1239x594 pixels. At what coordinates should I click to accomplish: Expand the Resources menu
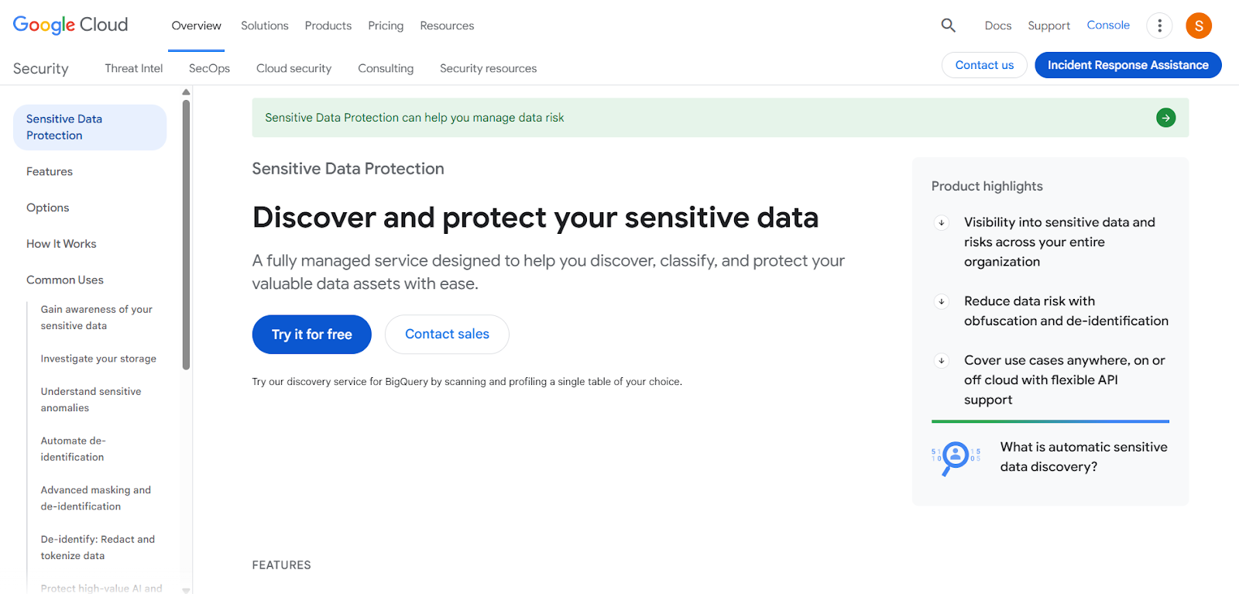click(x=447, y=26)
